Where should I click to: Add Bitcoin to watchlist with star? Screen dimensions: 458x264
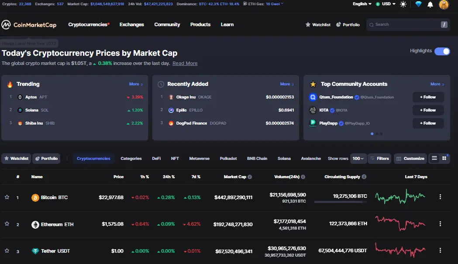point(7,197)
